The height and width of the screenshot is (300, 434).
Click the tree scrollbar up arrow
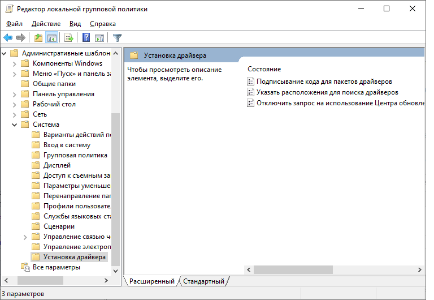116,53
